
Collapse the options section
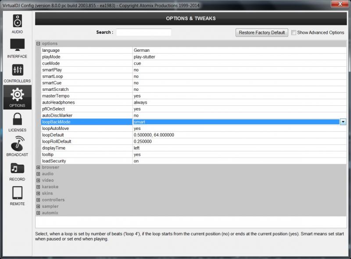(38, 44)
